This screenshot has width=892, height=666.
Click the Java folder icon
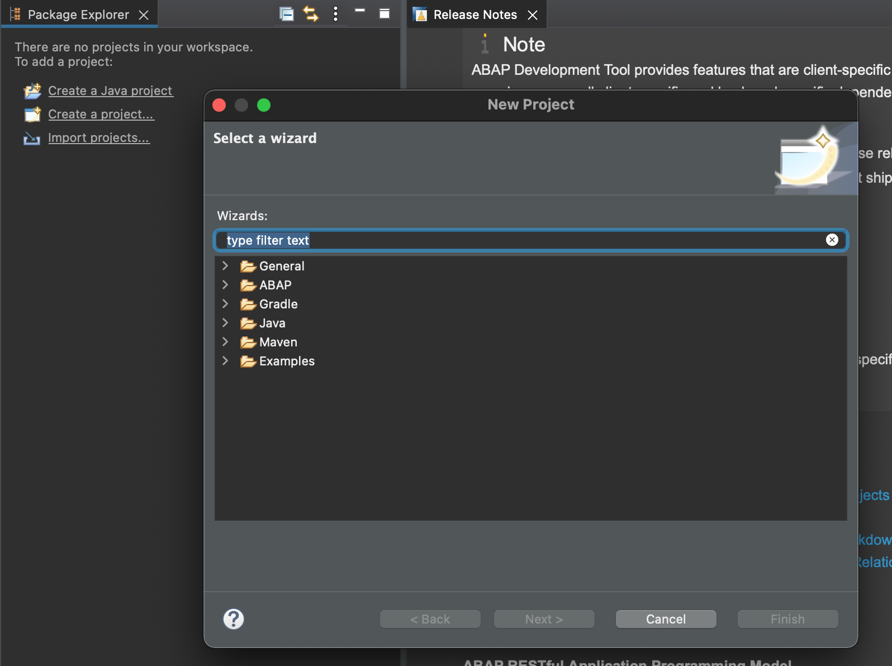[248, 324]
